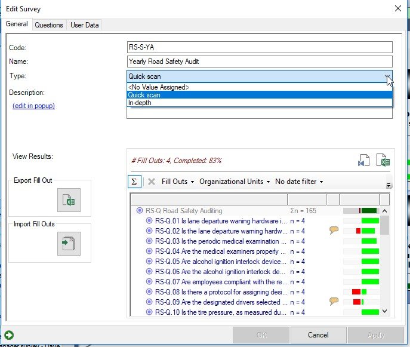Choose In-depth from the Type list
Screen dimensions: 410x347
point(140,103)
